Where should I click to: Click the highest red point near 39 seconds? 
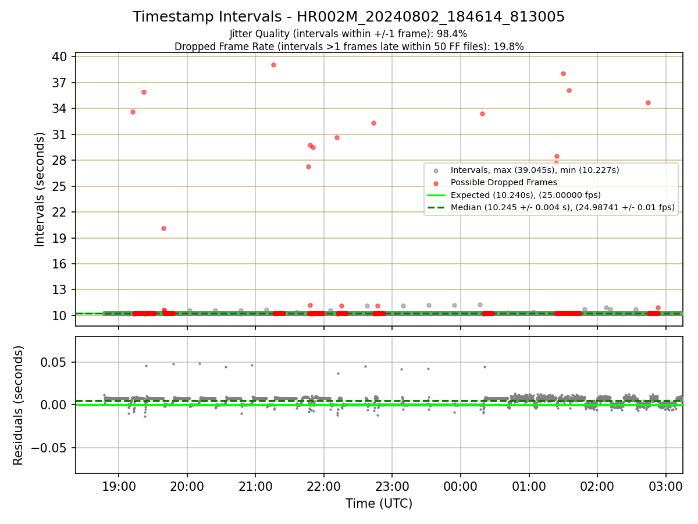[273, 65]
